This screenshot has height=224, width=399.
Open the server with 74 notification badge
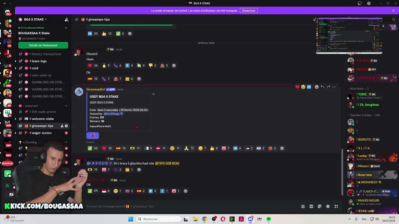point(7,43)
